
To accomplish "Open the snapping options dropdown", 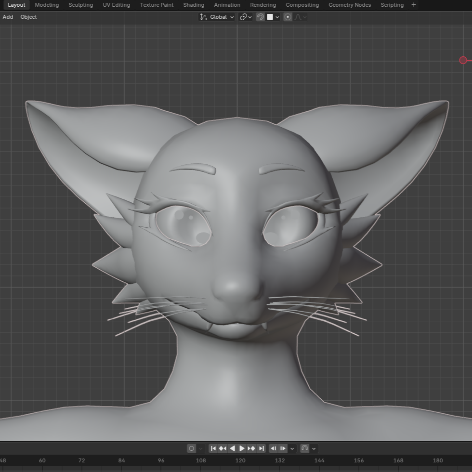I will (274, 17).
